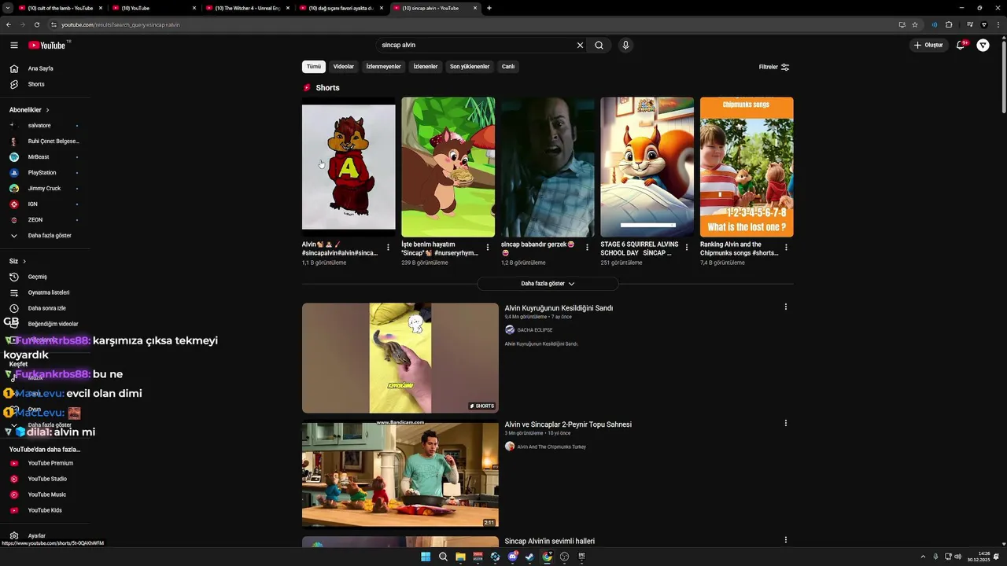1007x566 pixels.
Task: Open a new browser tab
Action: (x=489, y=8)
